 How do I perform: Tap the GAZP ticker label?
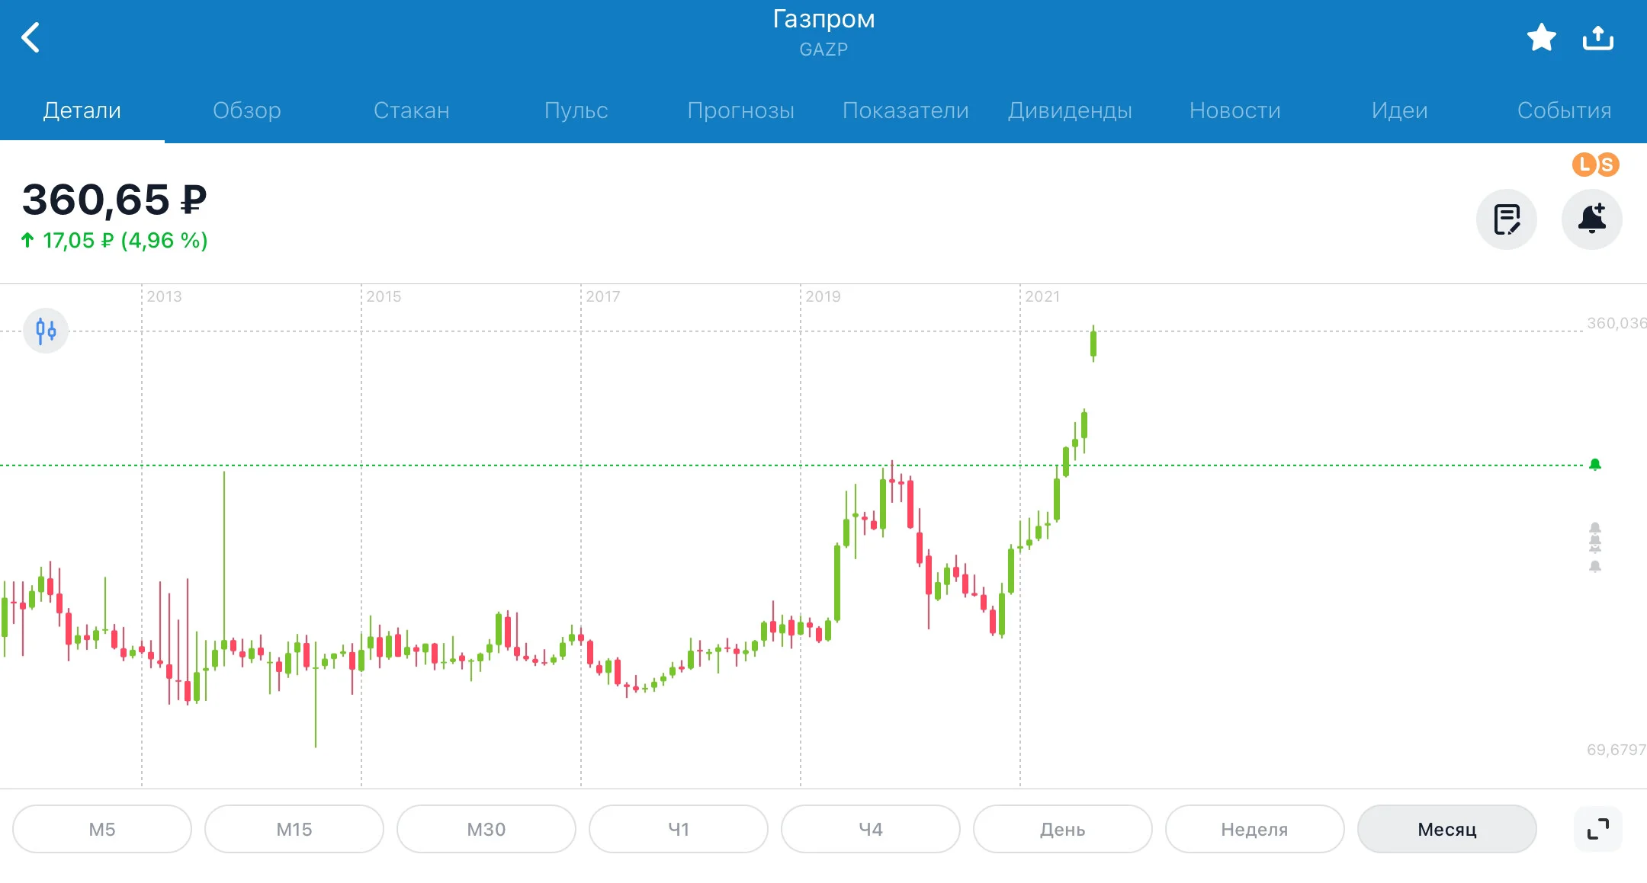[x=823, y=50]
